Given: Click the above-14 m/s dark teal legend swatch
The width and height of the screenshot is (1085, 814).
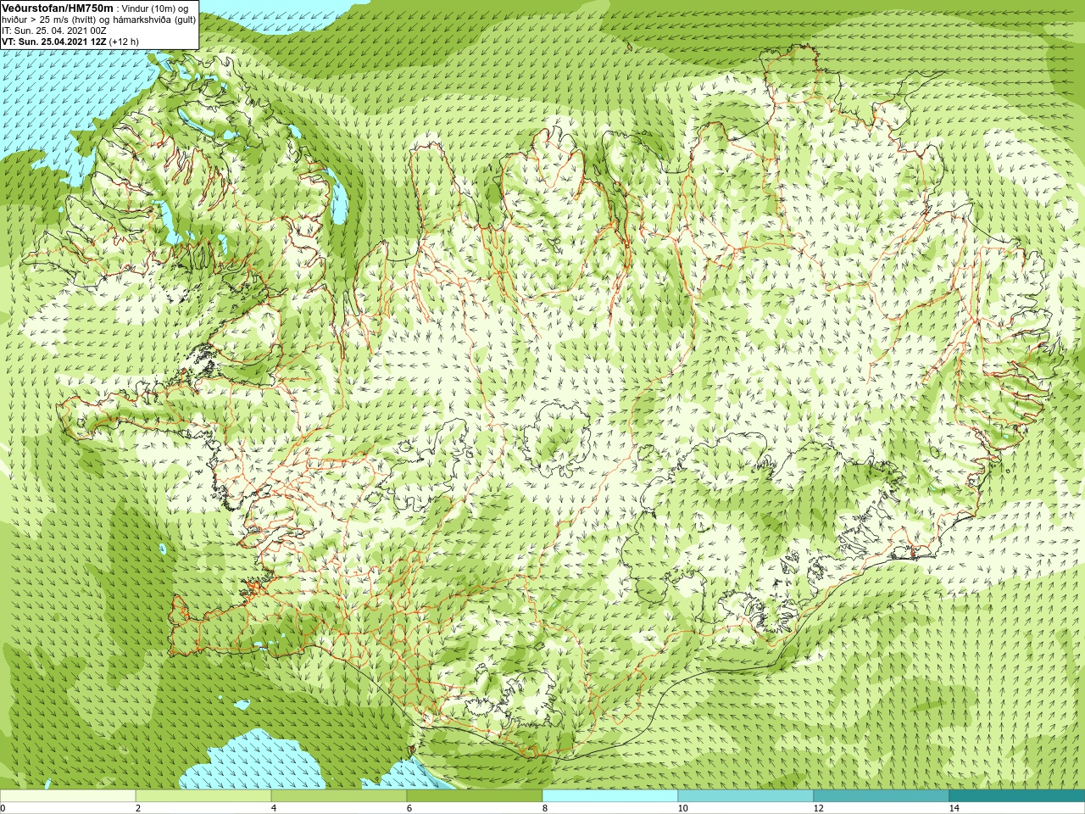Looking at the screenshot, I should (x=1017, y=796).
